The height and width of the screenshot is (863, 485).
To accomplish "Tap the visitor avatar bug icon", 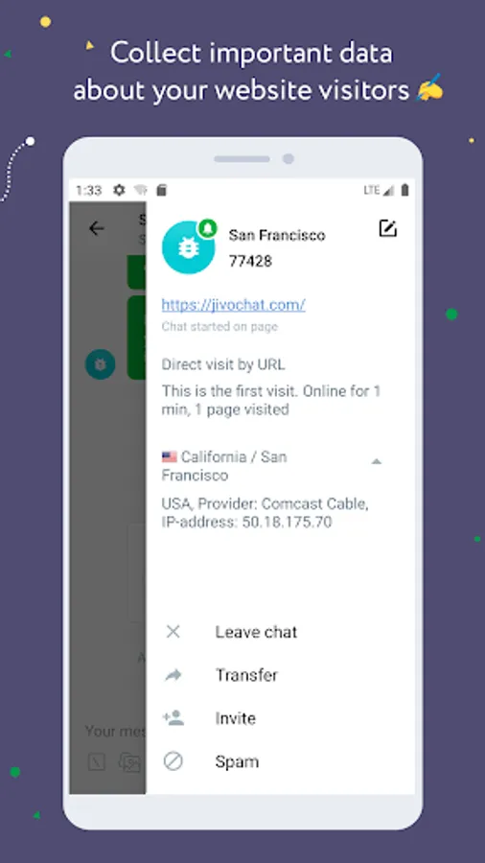I will 188,247.
